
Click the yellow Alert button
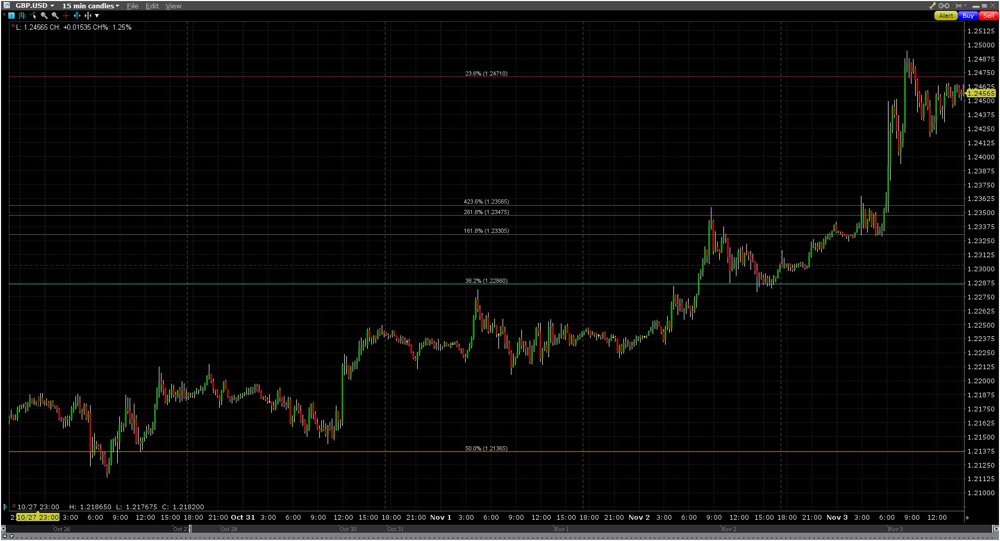point(946,16)
